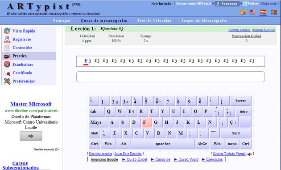Switch to the US flag language
281x170 pixels.
tap(252, 12)
